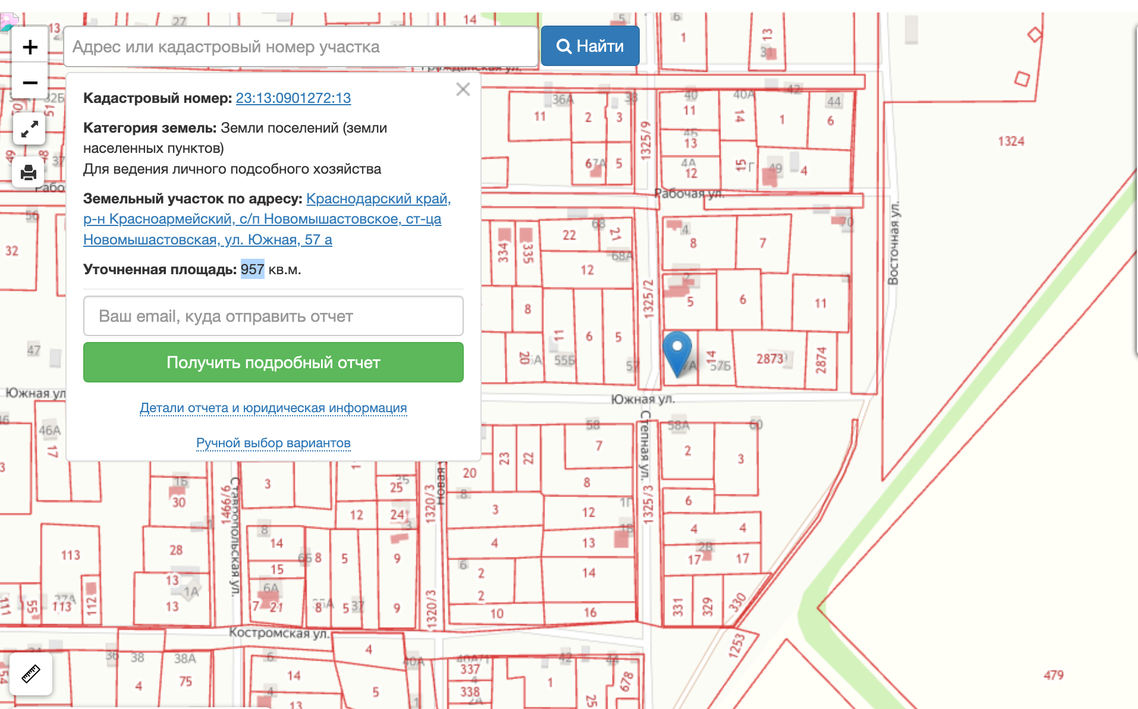Open cadastral number 23:13:0901272:13 link
The image size is (1138, 709).
click(x=293, y=98)
